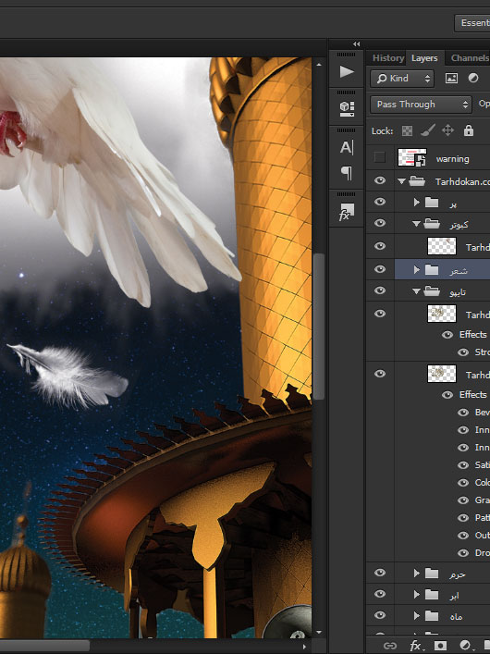
Task: Filter layers for adjustment layers icon
Action: point(473,78)
